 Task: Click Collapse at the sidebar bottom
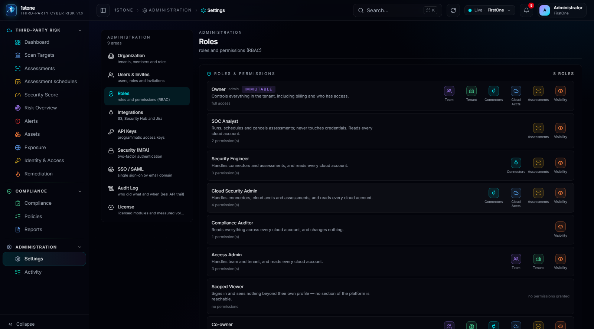point(22,324)
